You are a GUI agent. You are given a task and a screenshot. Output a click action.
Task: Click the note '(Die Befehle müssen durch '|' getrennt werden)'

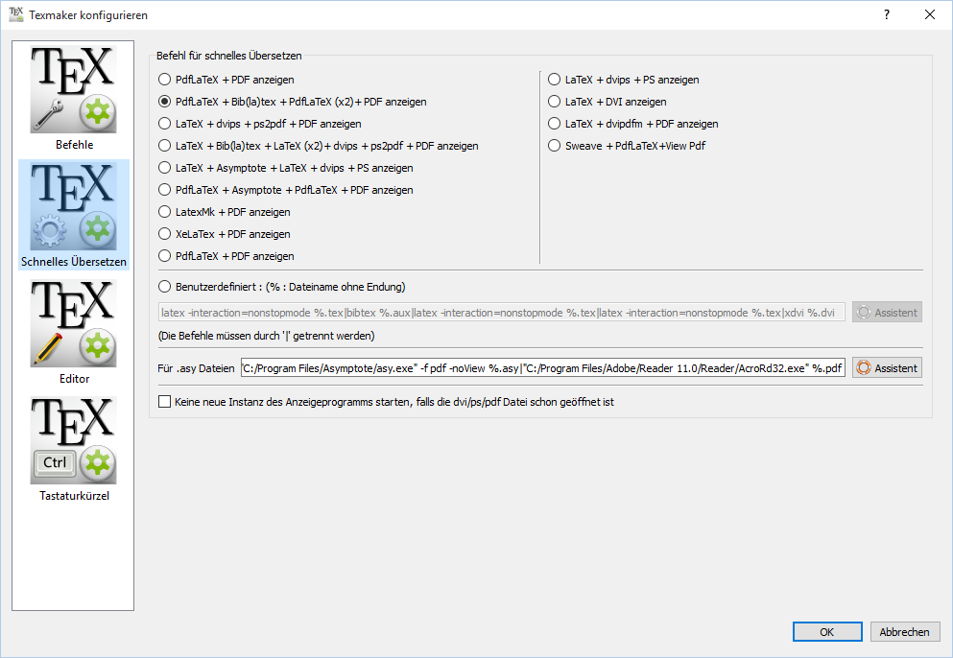(266, 336)
